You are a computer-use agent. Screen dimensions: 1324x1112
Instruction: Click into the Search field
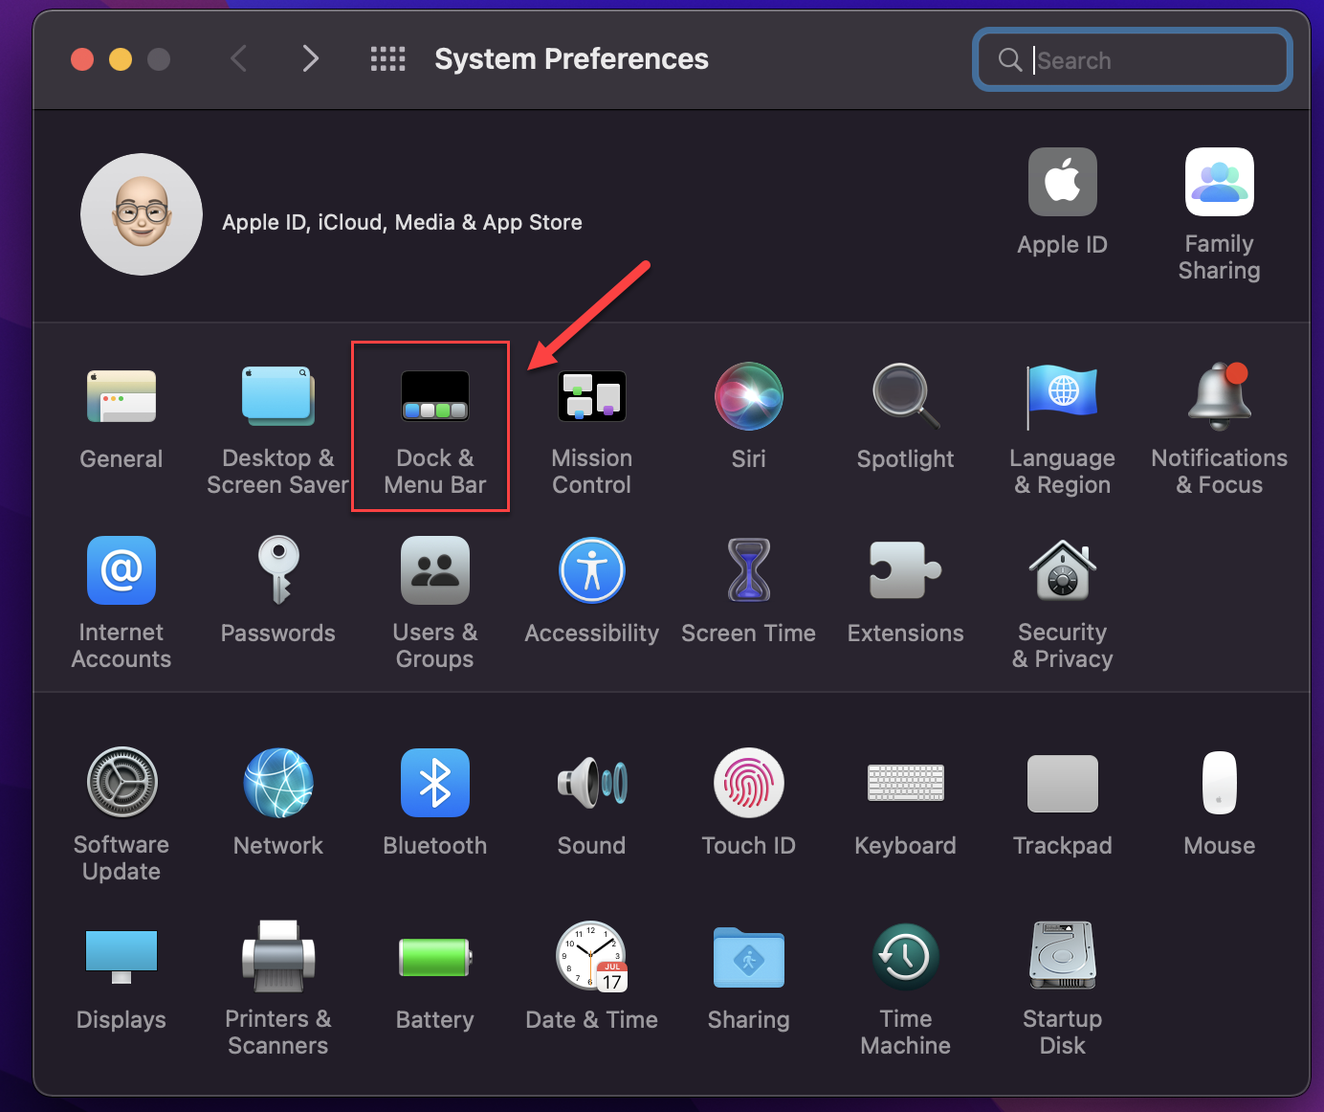(x=1134, y=60)
